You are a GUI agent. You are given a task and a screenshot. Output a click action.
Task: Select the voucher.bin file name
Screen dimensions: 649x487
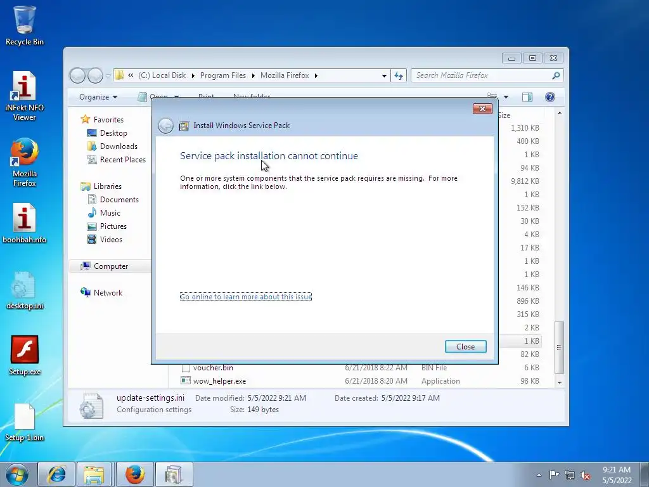[213, 368]
